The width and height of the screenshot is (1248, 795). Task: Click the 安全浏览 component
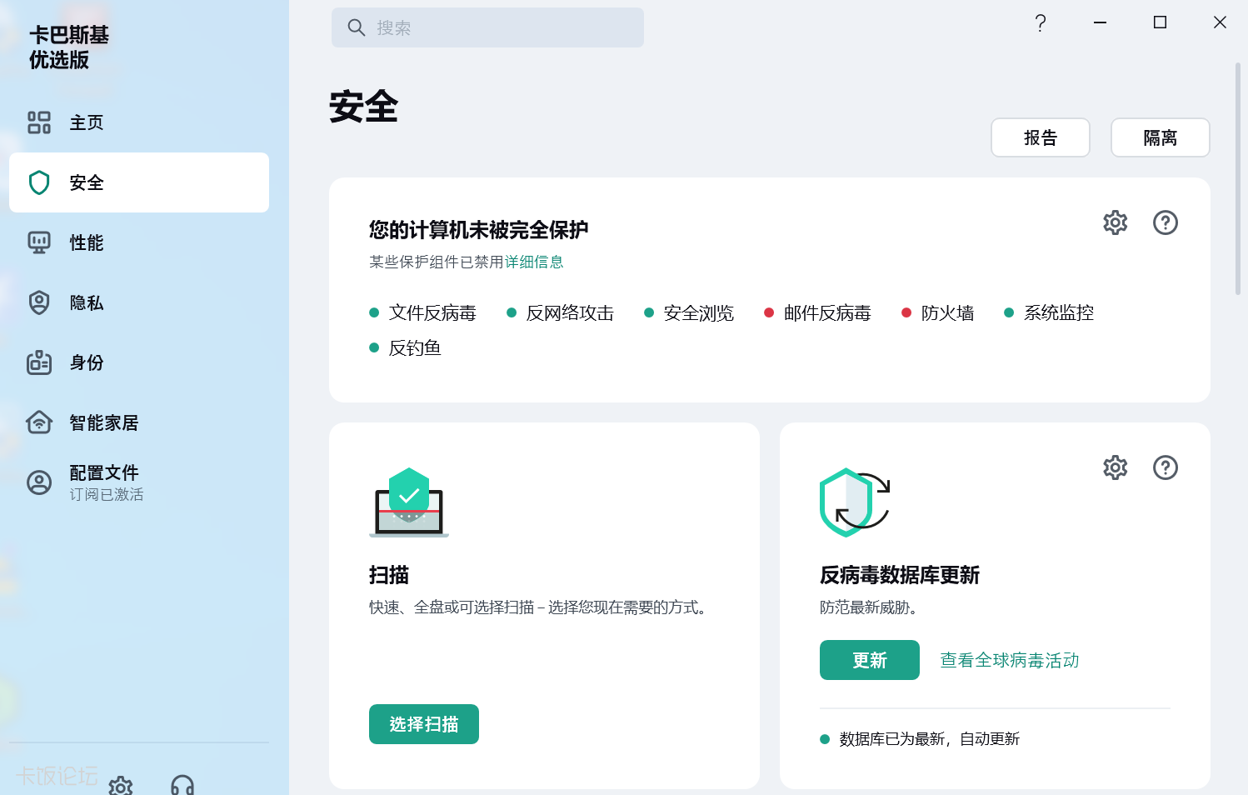[689, 312]
